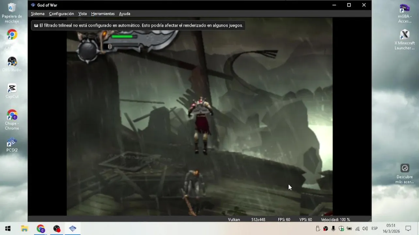Viewport: 419px width, 235px height.
Task: Open the PCSX2 desktop shortcut
Action: (x=12, y=145)
